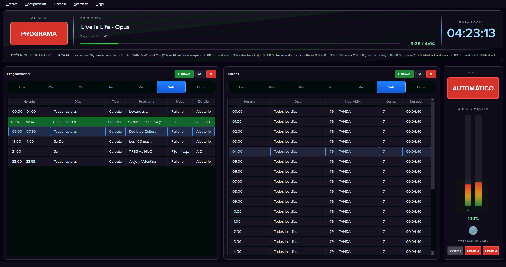Image resolution: width=506 pixels, height=267 pixels.
Task: Click 'Los 100 mas ...' program cell
Action: click(x=146, y=142)
